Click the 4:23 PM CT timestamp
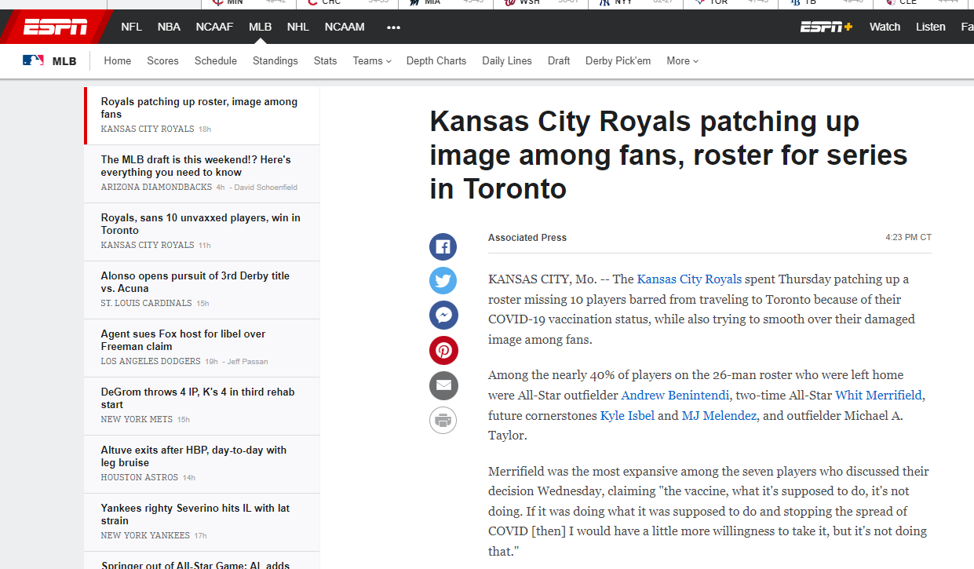The width and height of the screenshot is (974, 569). 909,238
